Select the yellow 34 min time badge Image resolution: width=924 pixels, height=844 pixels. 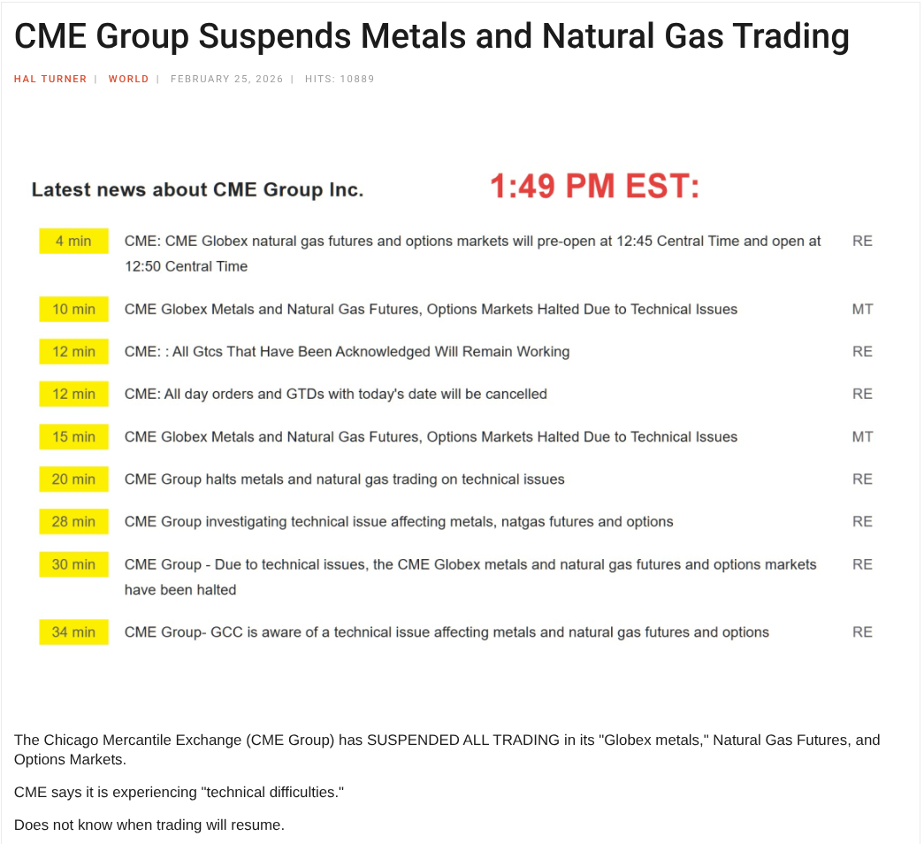(x=73, y=632)
